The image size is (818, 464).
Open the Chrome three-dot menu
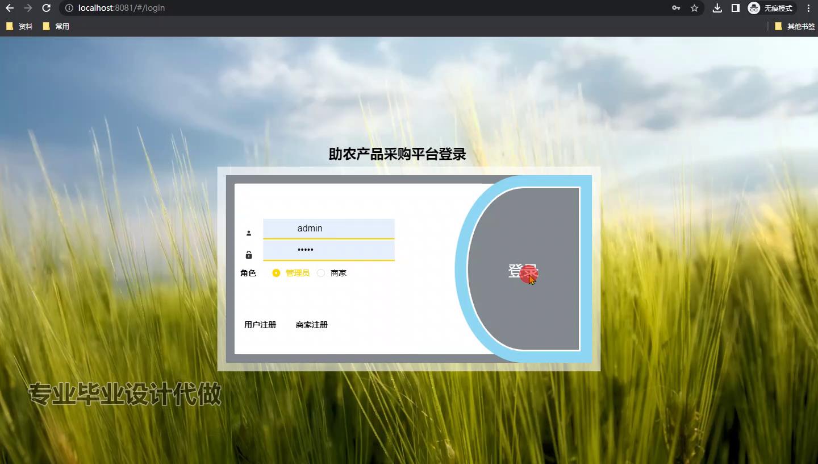[808, 8]
